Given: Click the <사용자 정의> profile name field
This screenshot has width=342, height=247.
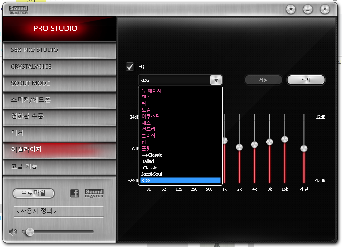Looking at the screenshot, I should [x=59, y=211].
